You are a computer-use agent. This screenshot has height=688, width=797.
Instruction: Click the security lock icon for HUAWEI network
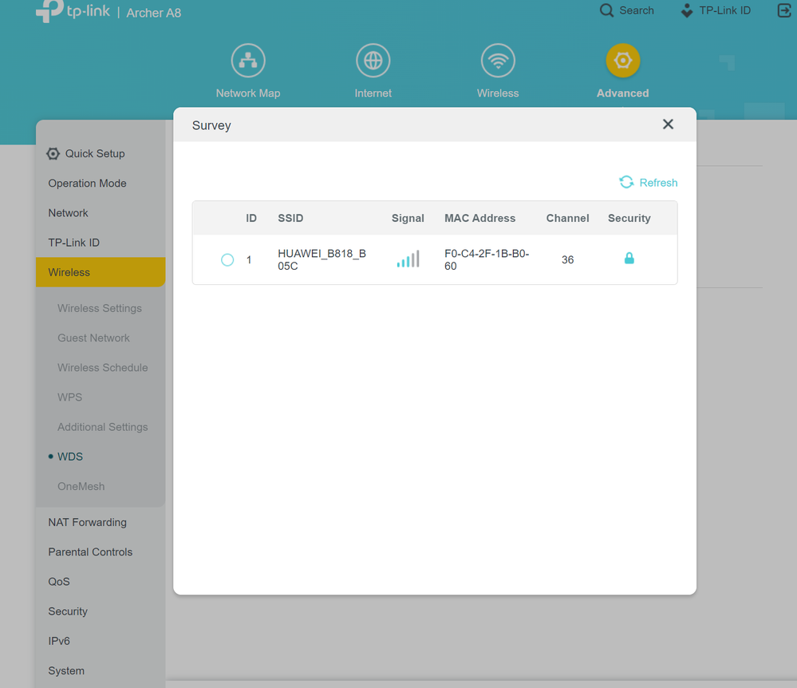tap(629, 259)
